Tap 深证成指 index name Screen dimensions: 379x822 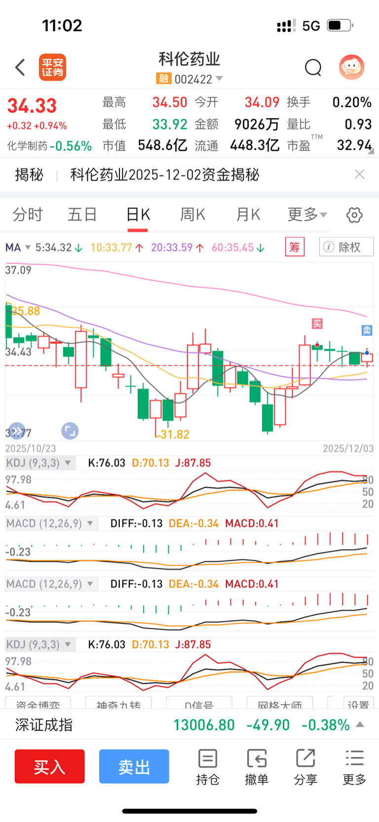(x=44, y=725)
